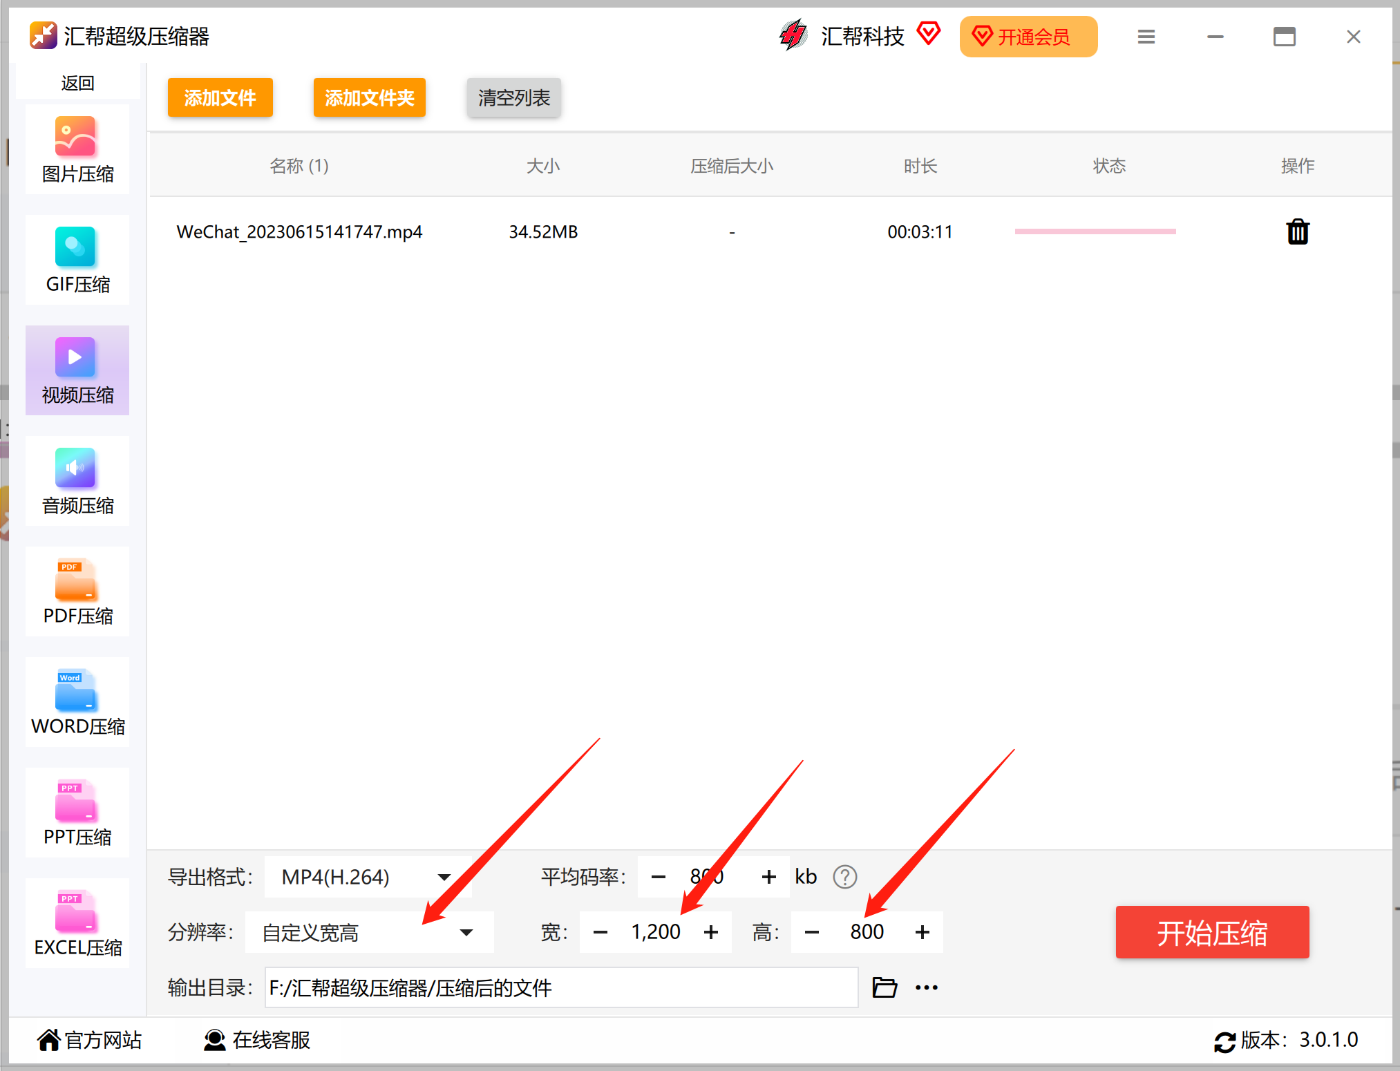The width and height of the screenshot is (1400, 1071).
Task: Open the WORD压缩 tool
Action: point(77,702)
